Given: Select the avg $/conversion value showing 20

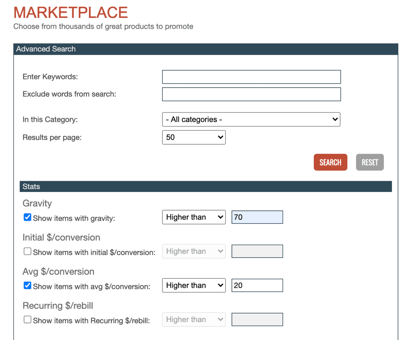Looking at the screenshot, I should click(x=257, y=285).
